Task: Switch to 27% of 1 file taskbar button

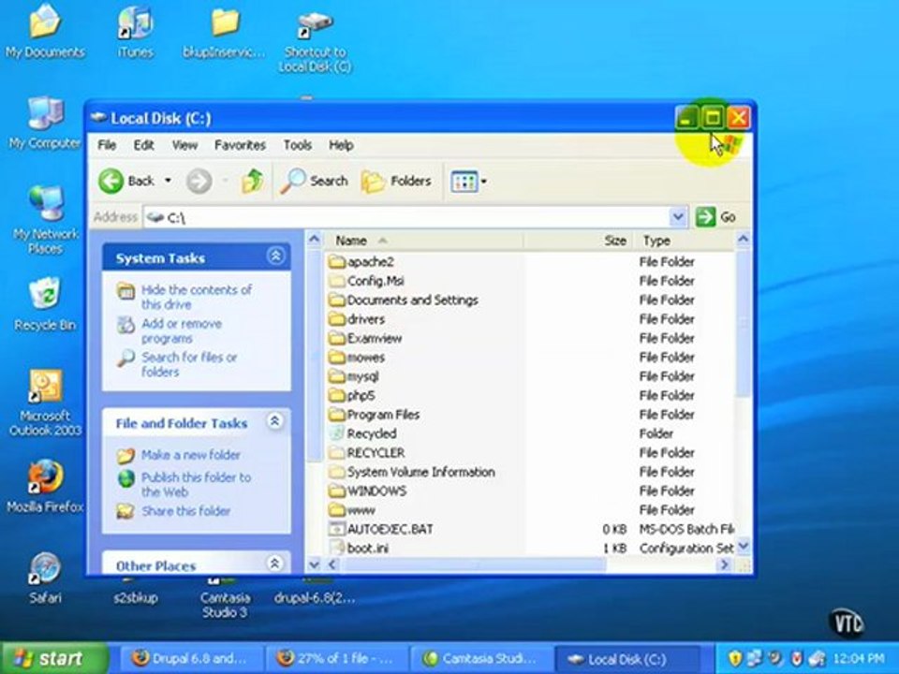Action: (336, 659)
